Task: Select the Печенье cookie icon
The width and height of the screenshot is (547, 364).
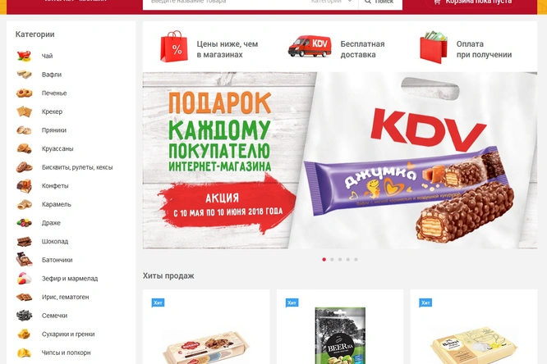Action: click(24, 93)
